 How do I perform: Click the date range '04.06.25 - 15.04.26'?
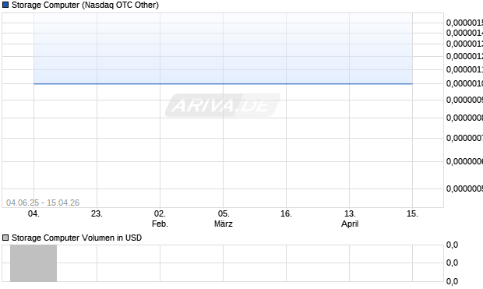(43, 203)
